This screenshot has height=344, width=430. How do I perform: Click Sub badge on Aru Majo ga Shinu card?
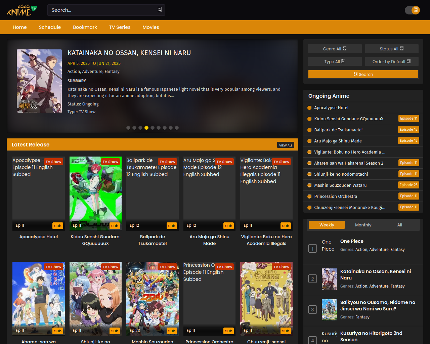(x=229, y=226)
